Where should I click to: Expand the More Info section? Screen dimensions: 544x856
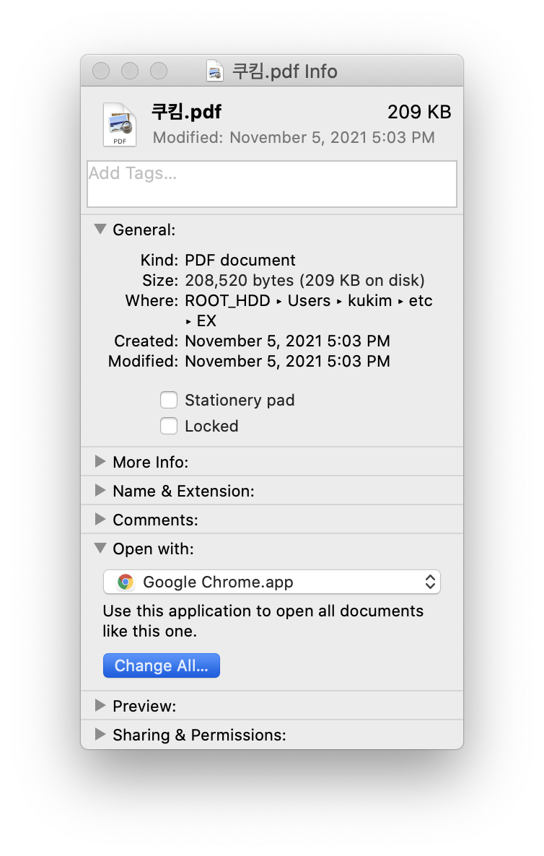click(x=100, y=462)
